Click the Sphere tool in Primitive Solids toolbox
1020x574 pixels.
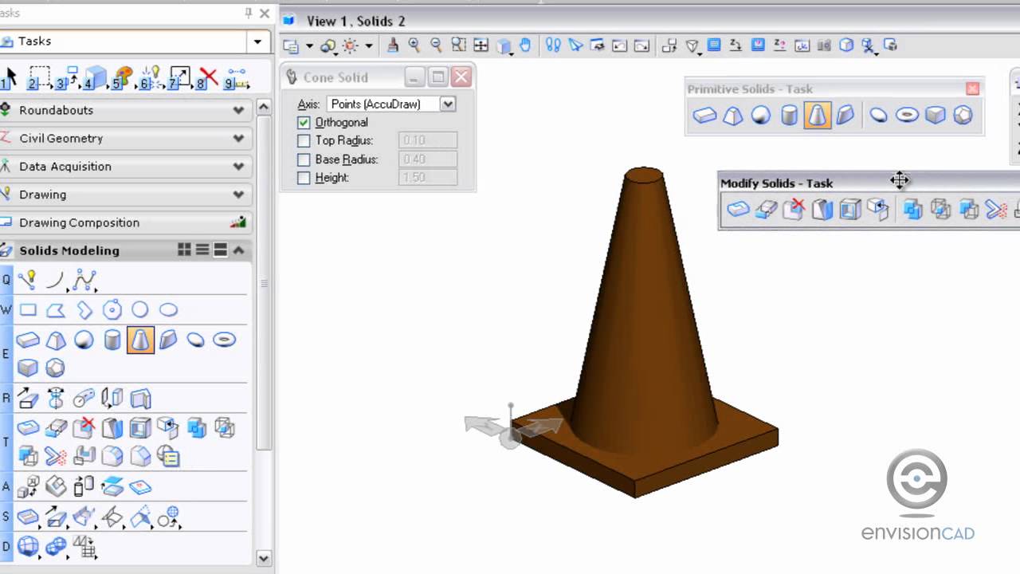(x=761, y=115)
